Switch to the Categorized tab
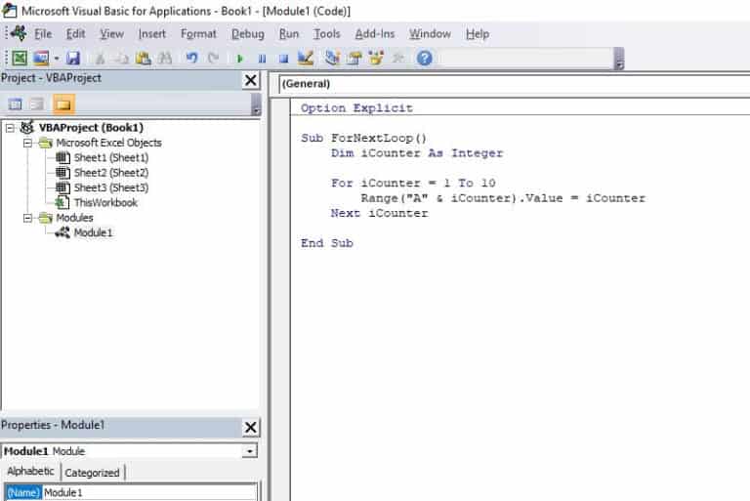750x501 pixels. coord(92,473)
